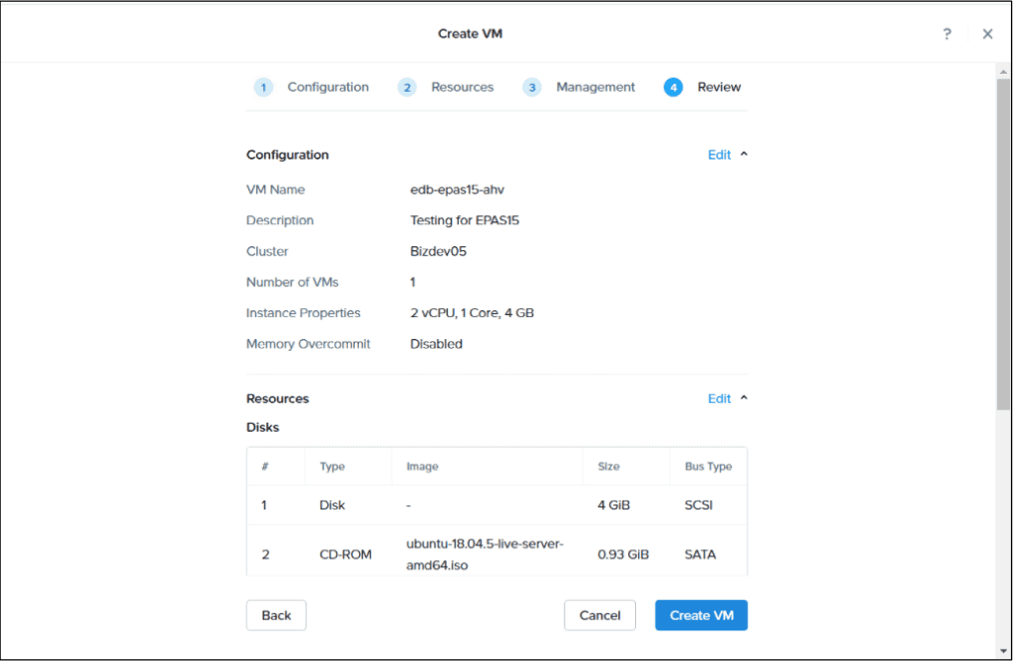The image size is (1014, 662).
Task: Select the Review step label
Action: coord(719,88)
